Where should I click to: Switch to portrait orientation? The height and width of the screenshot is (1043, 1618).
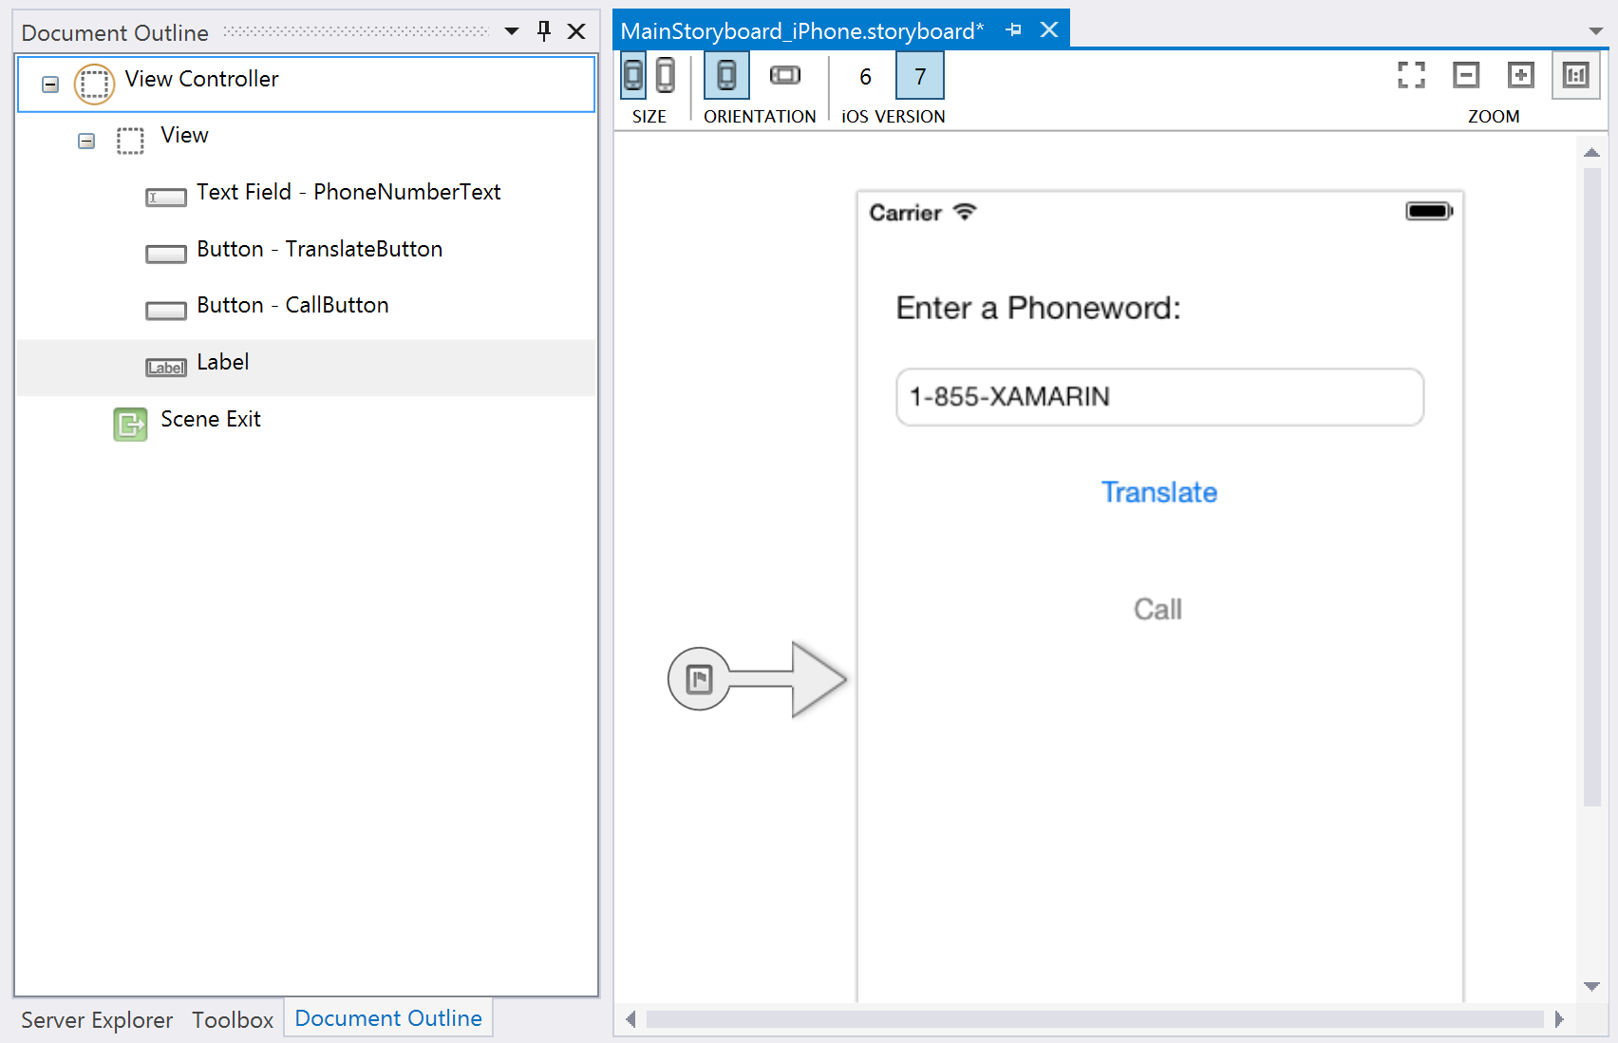pos(726,75)
